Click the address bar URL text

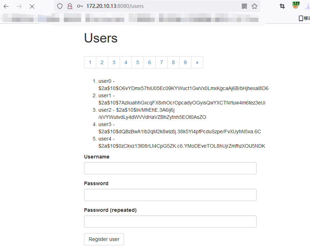click(x=115, y=6)
